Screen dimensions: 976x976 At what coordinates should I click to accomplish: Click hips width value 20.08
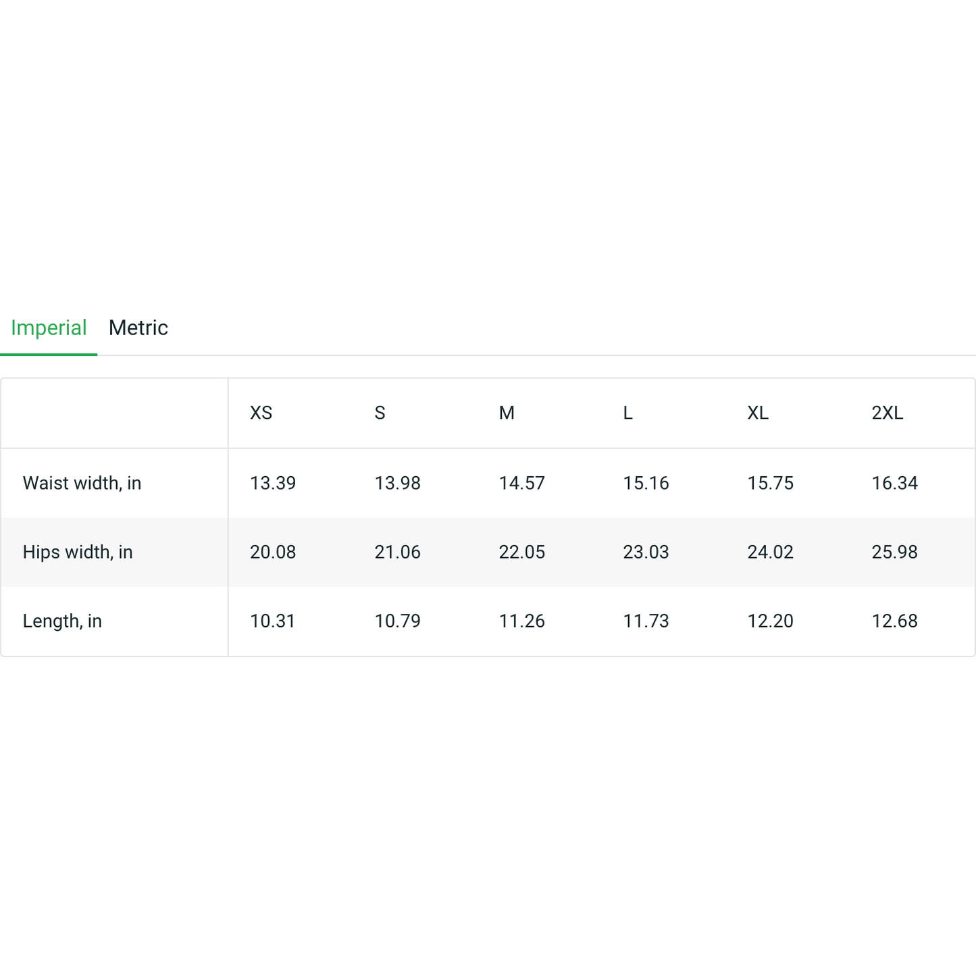pos(273,552)
